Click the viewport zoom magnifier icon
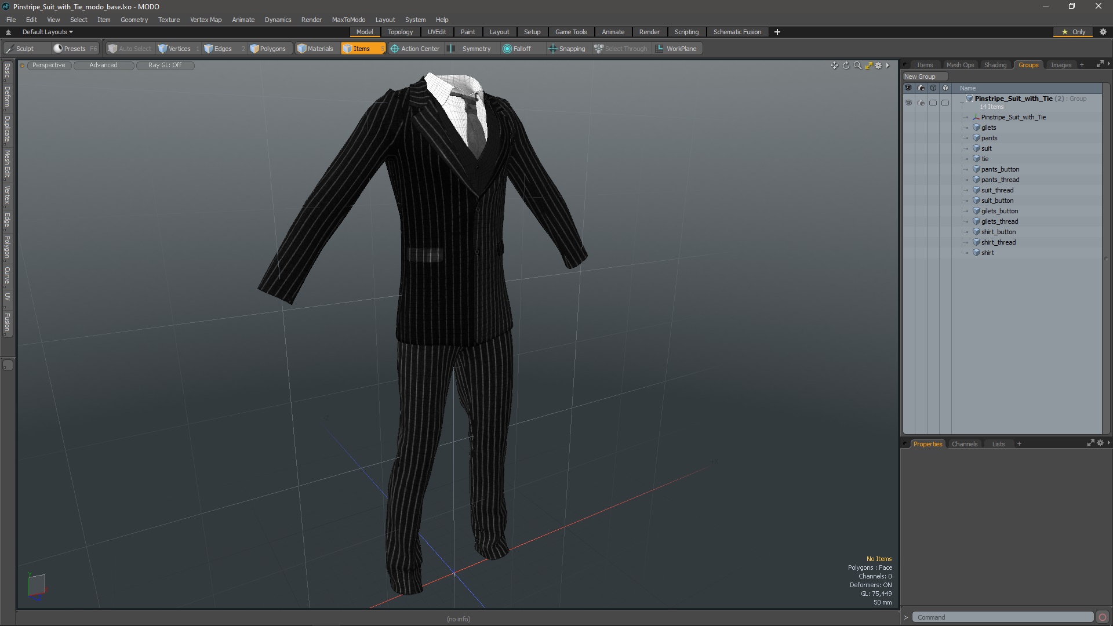 [x=857, y=65]
